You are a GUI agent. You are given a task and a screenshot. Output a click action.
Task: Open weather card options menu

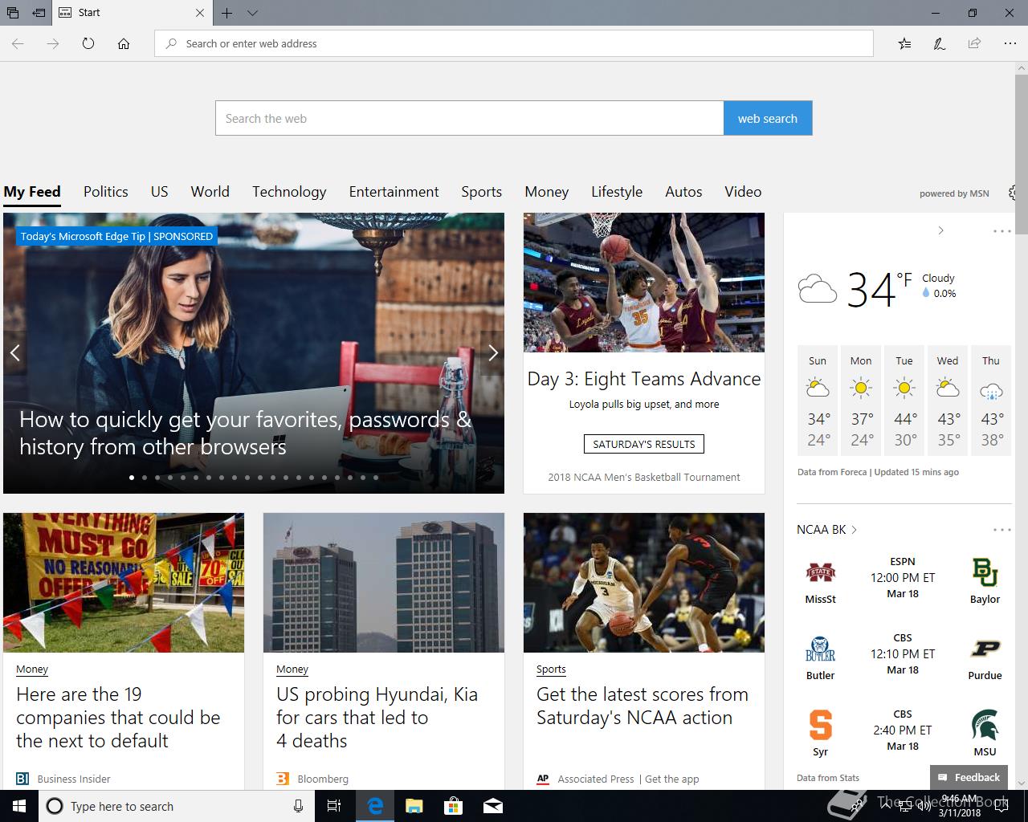(1002, 231)
